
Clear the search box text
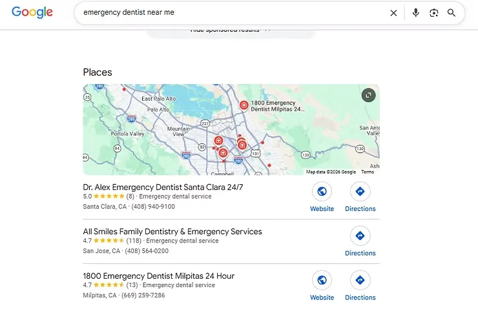tap(393, 13)
